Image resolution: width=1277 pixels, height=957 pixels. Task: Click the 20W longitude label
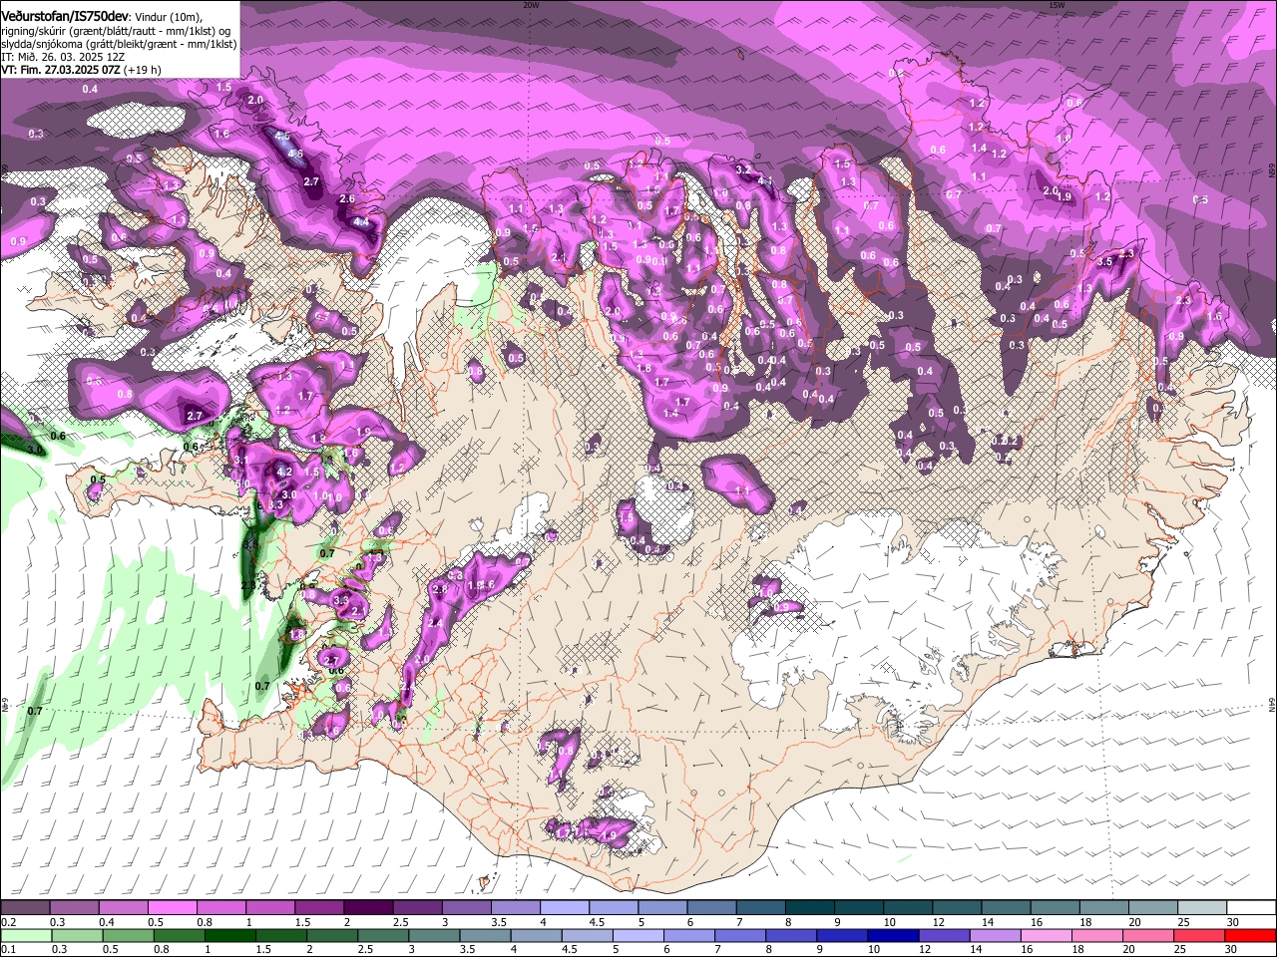coord(531,5)
